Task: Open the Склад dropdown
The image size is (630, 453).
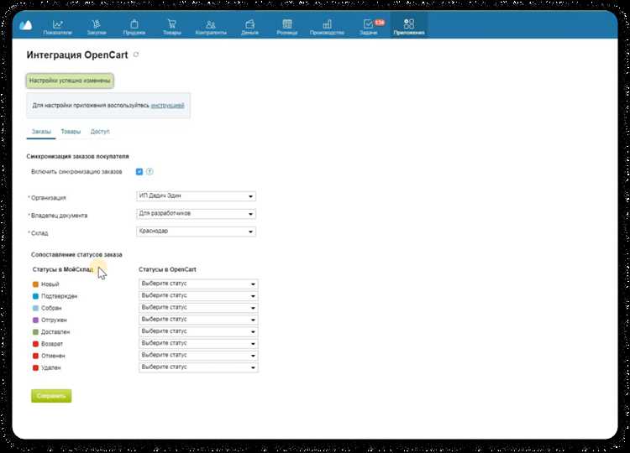Action: [196, 232]
